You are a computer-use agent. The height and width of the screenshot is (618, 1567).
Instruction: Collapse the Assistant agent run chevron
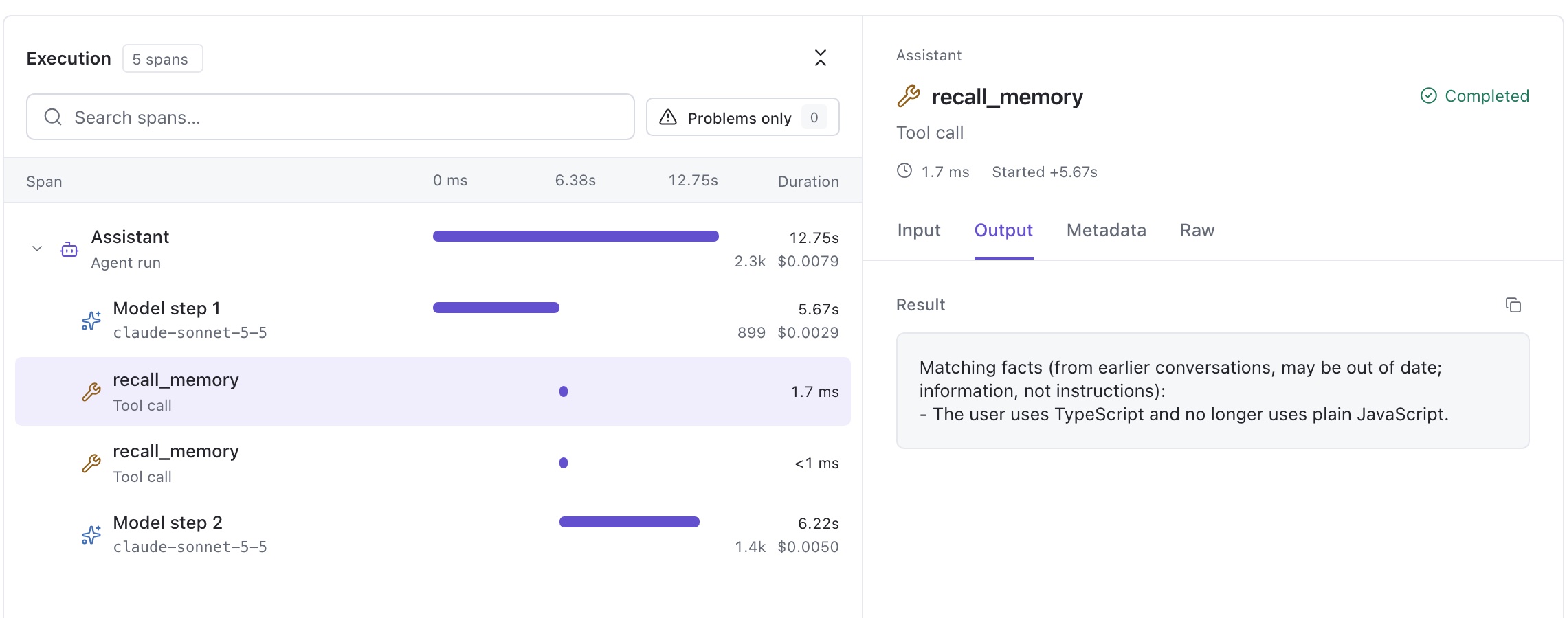click(37, 249)
